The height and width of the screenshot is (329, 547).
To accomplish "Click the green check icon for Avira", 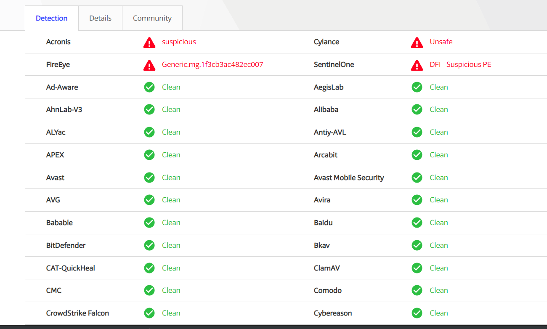I will pyautogui.click(x=417, y=200).
